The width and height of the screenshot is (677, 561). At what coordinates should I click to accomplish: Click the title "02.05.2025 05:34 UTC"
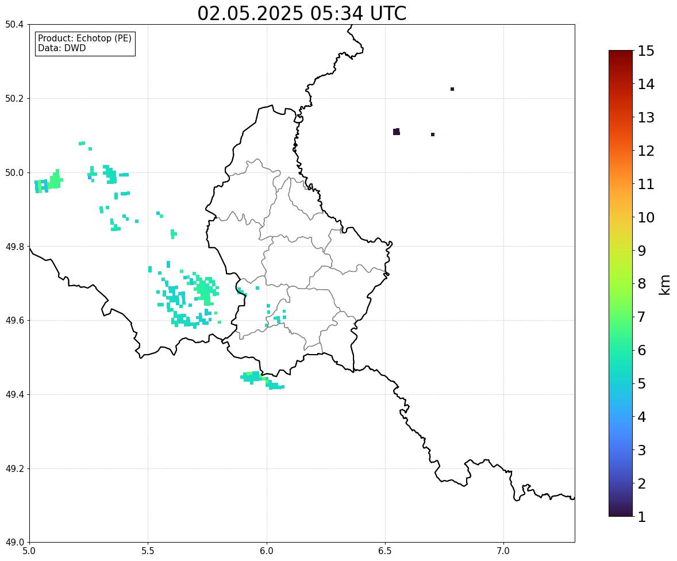tap(302, 13)
